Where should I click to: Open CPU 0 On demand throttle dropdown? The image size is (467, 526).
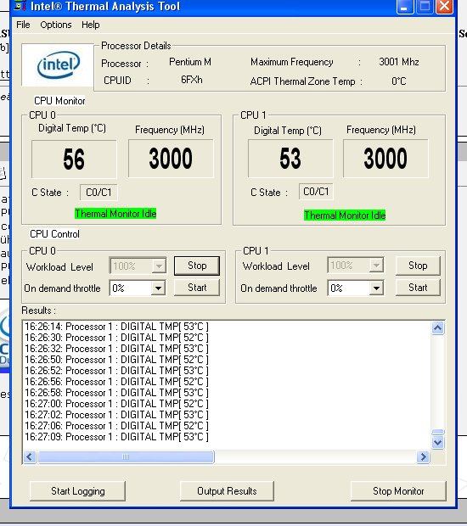tap(158, 288)
